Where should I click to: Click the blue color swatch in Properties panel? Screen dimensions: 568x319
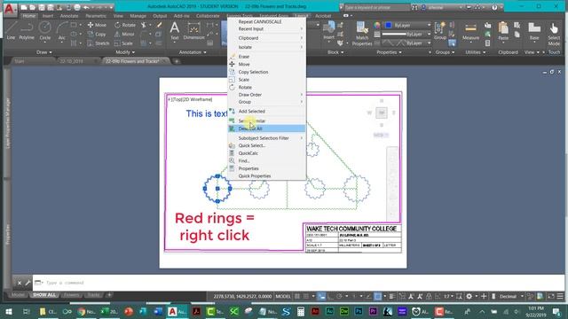389,25
